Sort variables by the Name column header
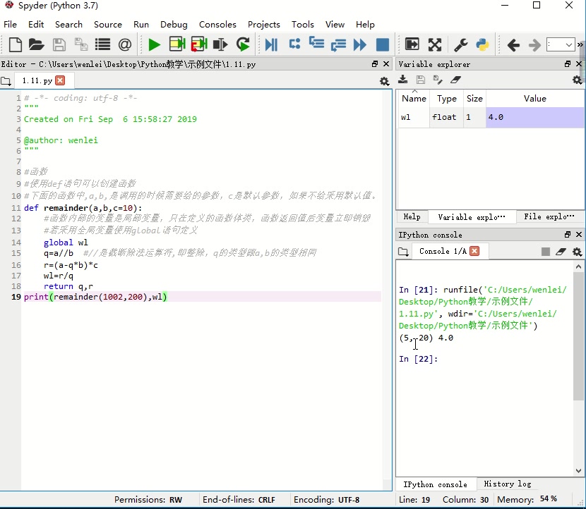 tap(414, 99)
